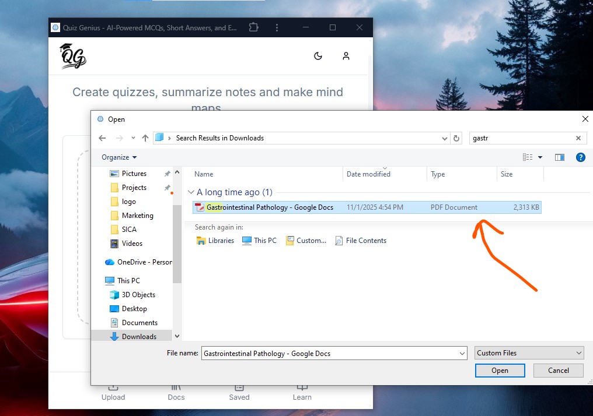Select the SICA folder
The width and height of the screenshot is (593, 416).
tap(129, 230)
